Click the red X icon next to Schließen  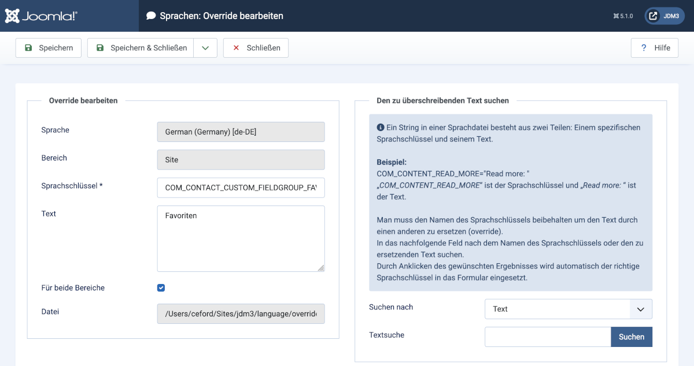point(235,48)
